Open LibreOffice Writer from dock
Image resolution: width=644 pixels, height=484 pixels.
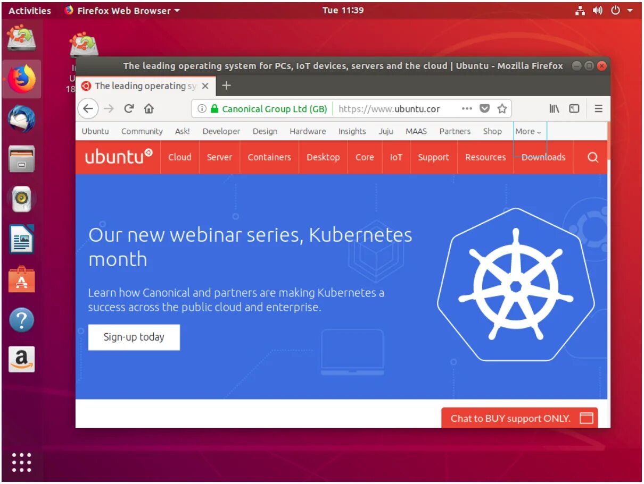[22, 239]
